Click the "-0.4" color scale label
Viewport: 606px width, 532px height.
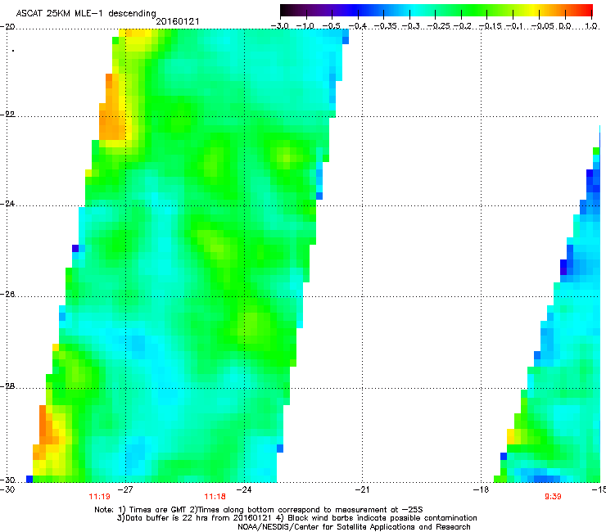[x=358, y=26]
